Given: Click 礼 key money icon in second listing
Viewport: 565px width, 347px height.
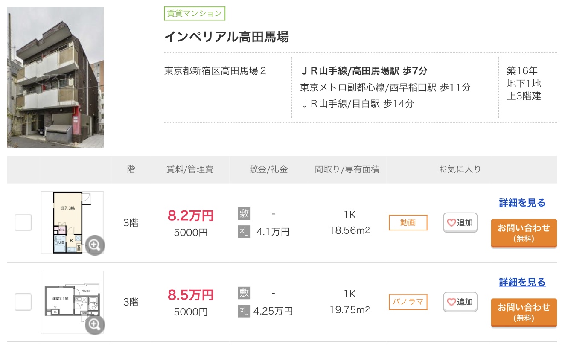Looking at the screenshot, I should (244, 311).
